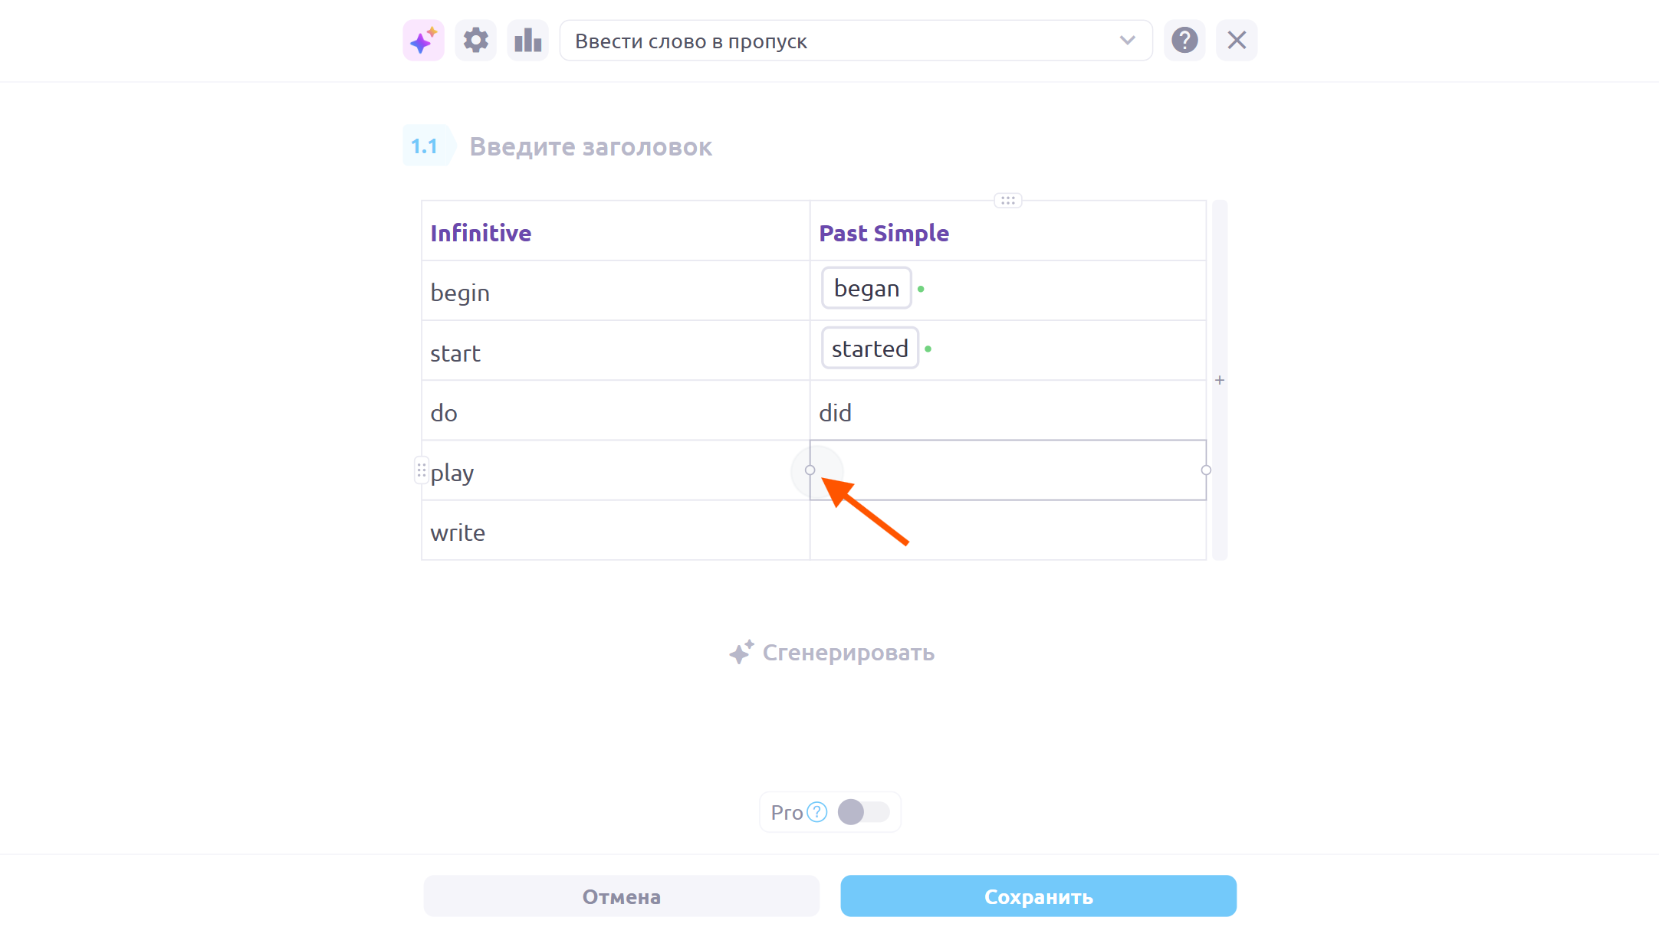1659x927 pixels.
Task: Click the 'started' answer gap
Action: 869,349
